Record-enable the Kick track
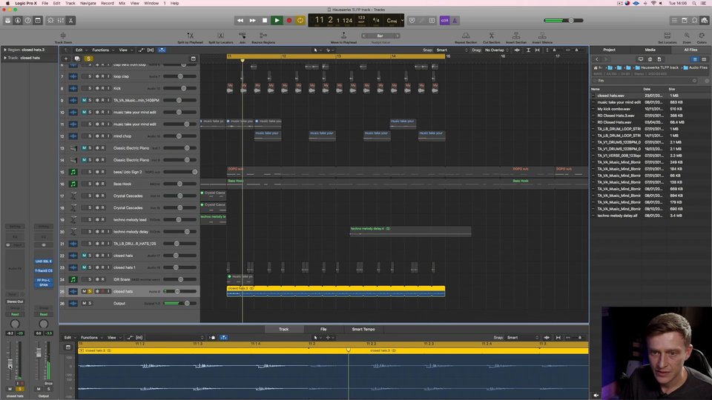This screenshot has width=712, height=400. coord(102,88)
